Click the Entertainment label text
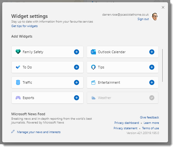 click(109, 82)
